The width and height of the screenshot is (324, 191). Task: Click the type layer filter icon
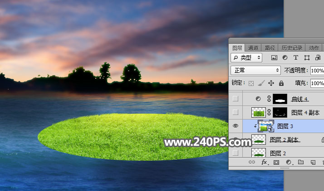pyautogui.click(x=296, y=58)
